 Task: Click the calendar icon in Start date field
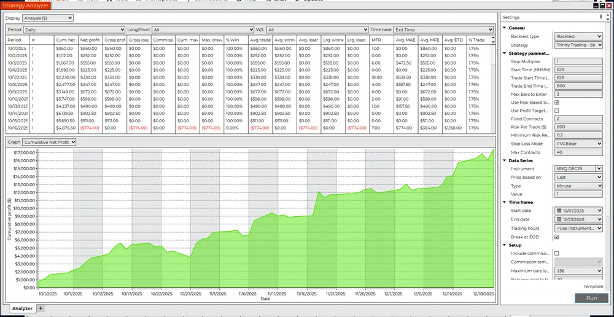pyautogui.click(x=559, y=211)
